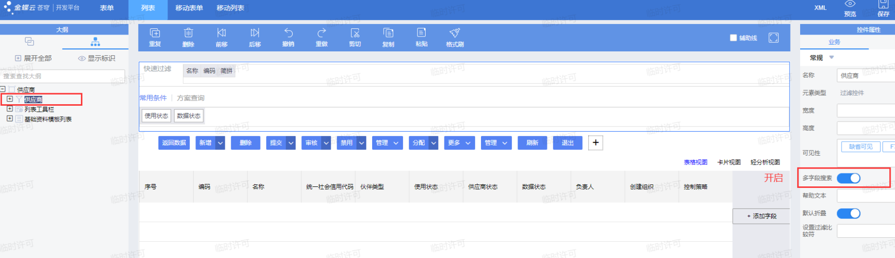Click the 撤销 undo icon
This screenshot has width=895, height=258.
(288, 33)
